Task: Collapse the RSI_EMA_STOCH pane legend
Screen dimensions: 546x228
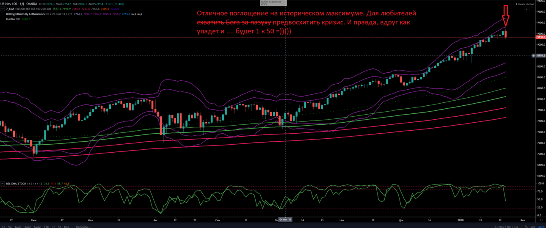Action: pyautogui.click(x=3, y=184)
